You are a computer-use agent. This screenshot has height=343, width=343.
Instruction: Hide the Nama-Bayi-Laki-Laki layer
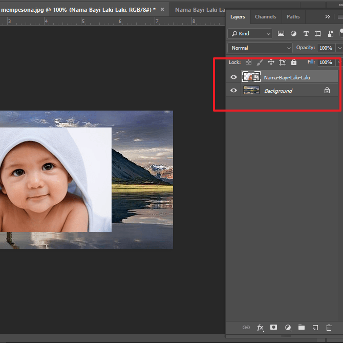point(234,77)
